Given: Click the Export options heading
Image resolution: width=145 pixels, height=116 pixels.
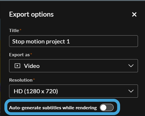Looking at the screenshot, I should [31, 15].
